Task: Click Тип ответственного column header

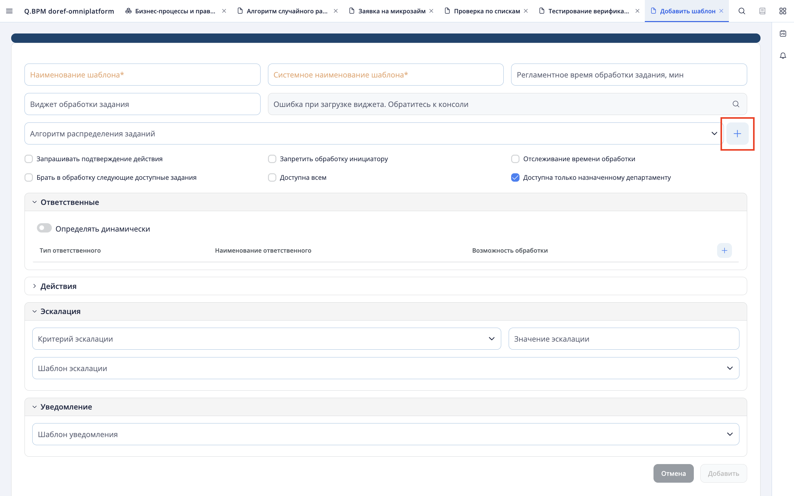Action: pyautogui.click(x=70, y=250)
